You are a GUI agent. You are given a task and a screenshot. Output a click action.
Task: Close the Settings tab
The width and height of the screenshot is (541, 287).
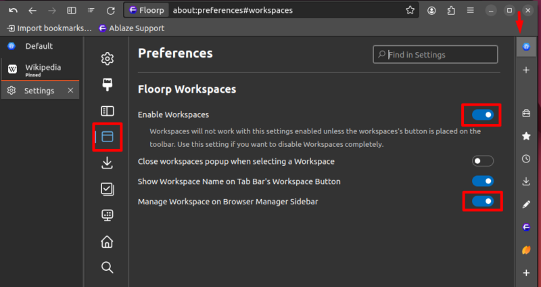tap(70, 91)
